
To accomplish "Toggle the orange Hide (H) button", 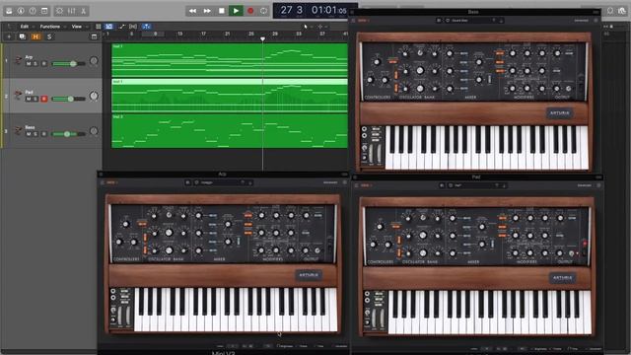I will point(35,36).
